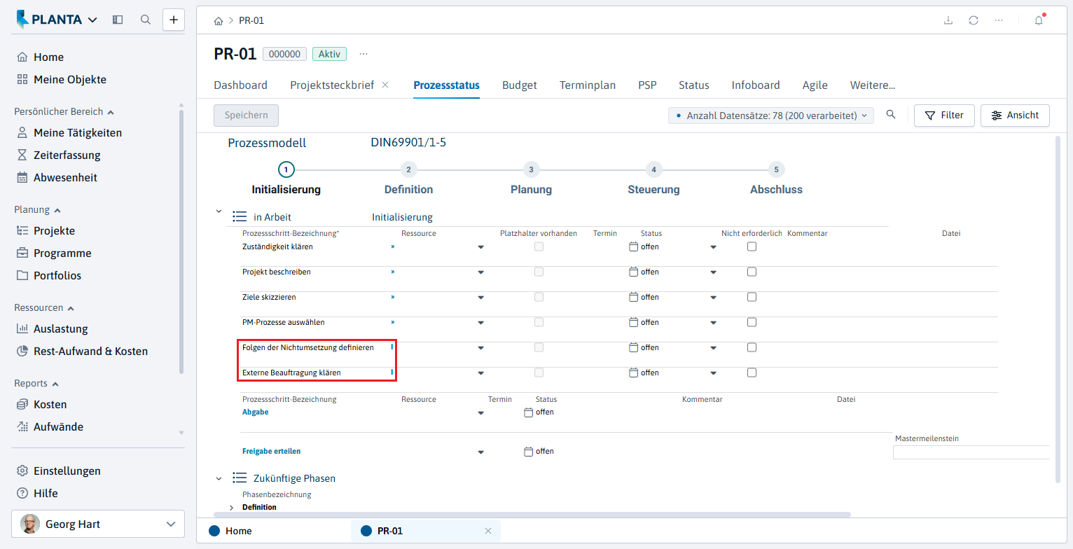Viewport: 1073px width, 549px height.
Task: Open Status dropdown for Projekt beschreiben
Action: click(x=714, y=272)
